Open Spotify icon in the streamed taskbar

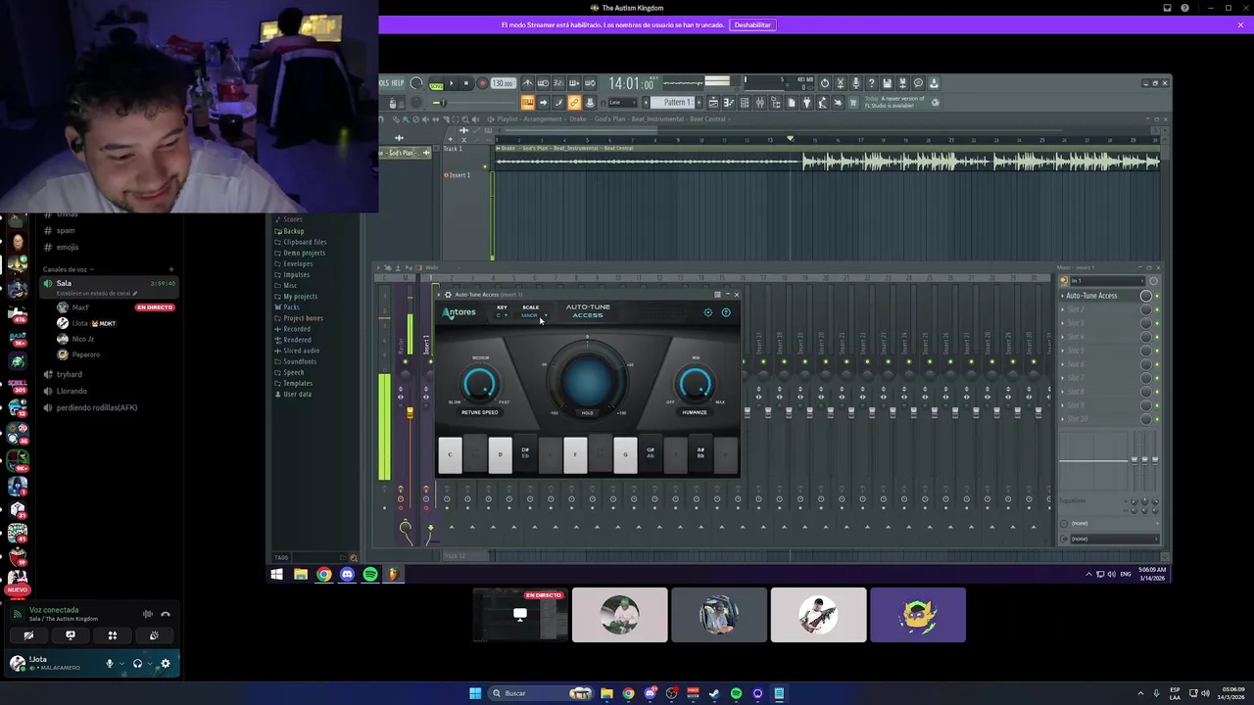(x=370, y=575)
